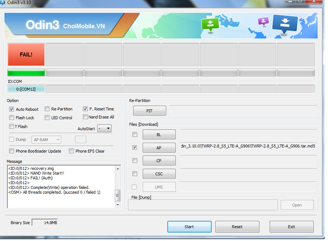Image resolution: width=328 pixels, height=241 pixels.
Task: Click the message log scrollbar thumb
Action: 118,196
